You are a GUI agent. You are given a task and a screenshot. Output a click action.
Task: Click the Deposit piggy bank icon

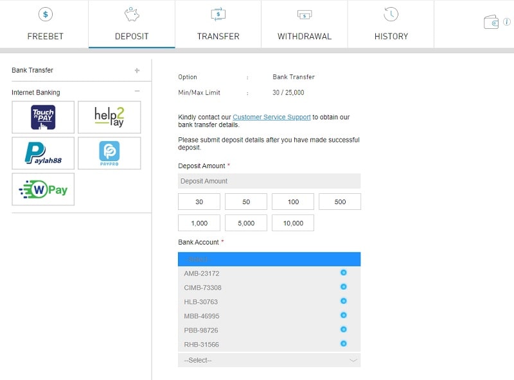pyautogui.click(x=132, y=14)
